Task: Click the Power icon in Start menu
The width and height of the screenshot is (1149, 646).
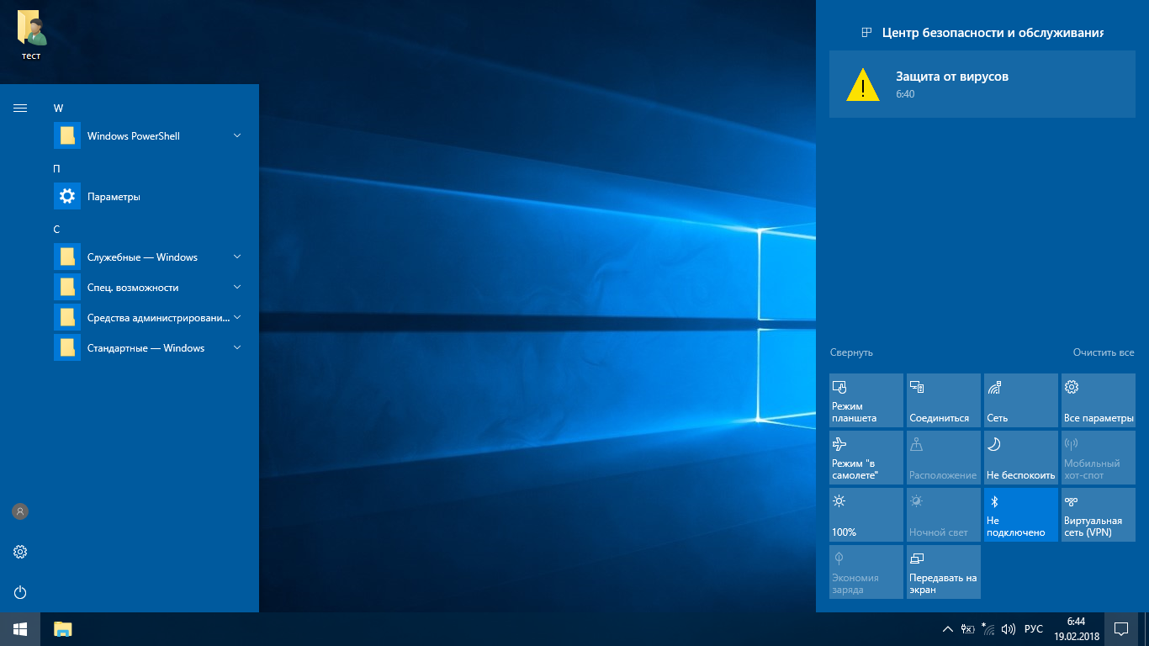Action: [20, 592]
